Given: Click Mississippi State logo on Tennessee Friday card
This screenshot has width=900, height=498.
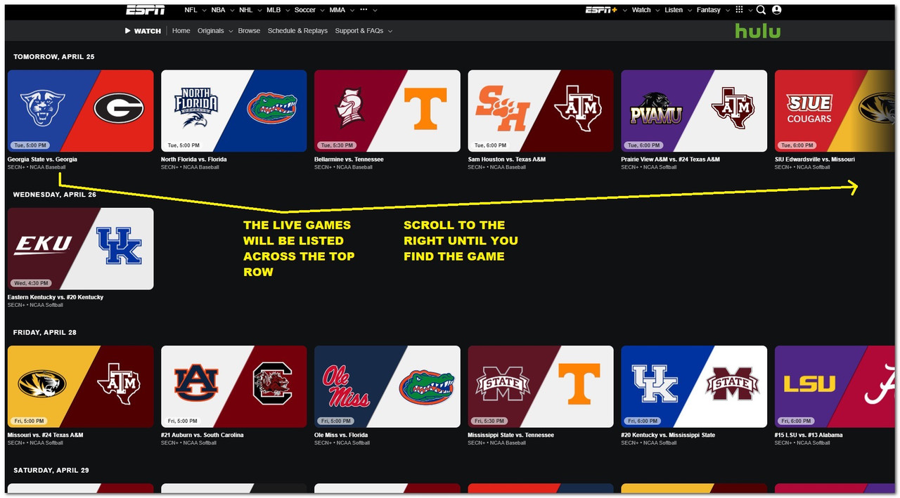Looking at the screenshot, I should [502, 384].
